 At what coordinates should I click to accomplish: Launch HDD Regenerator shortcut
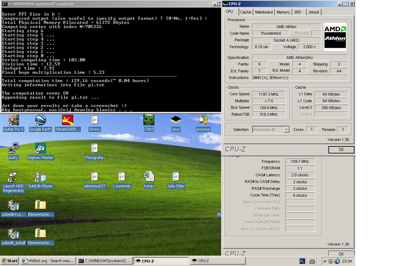click(x=13, y=182)
